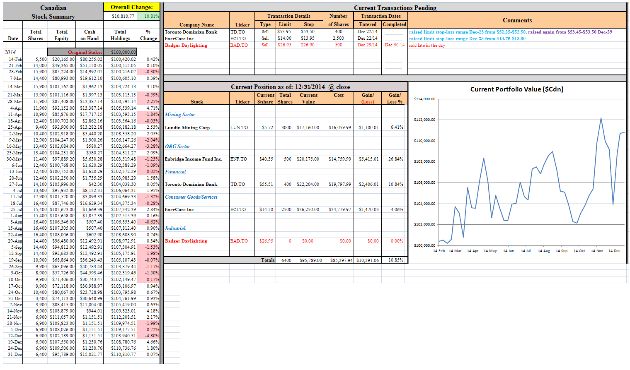Click the $100,000.00 original stake value

pyautogui.click(x=124, y=52)
